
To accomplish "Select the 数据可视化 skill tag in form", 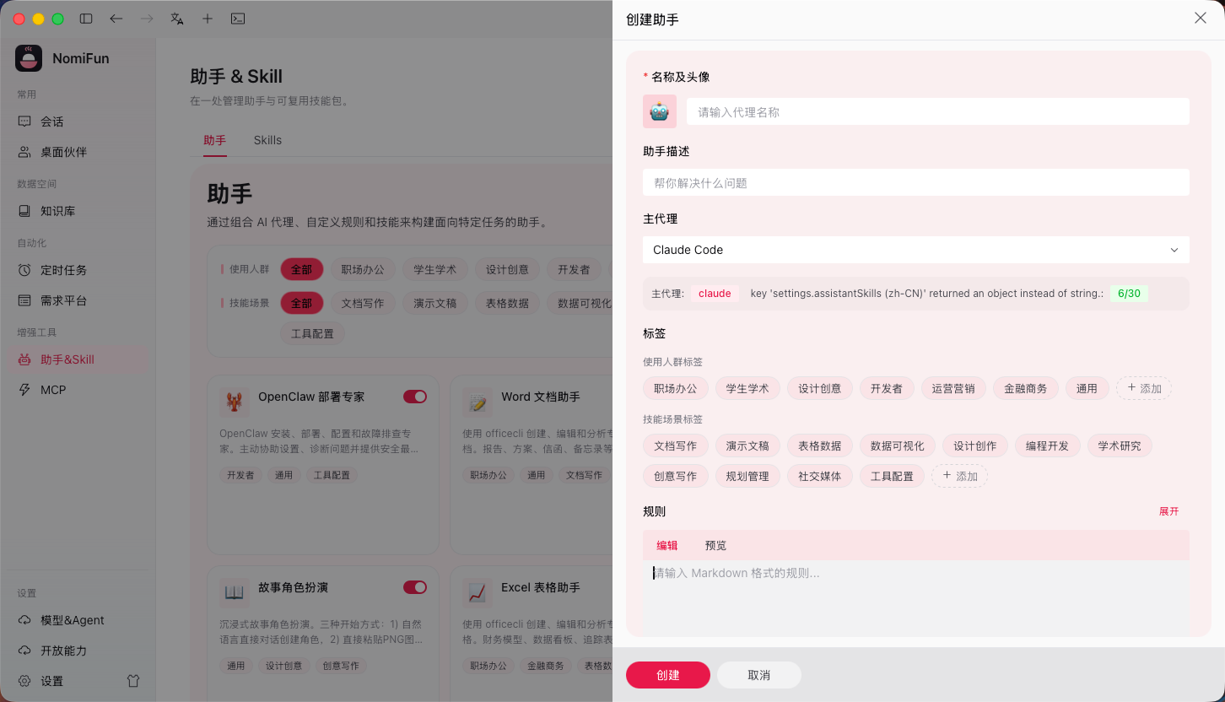I will point(898,445).
